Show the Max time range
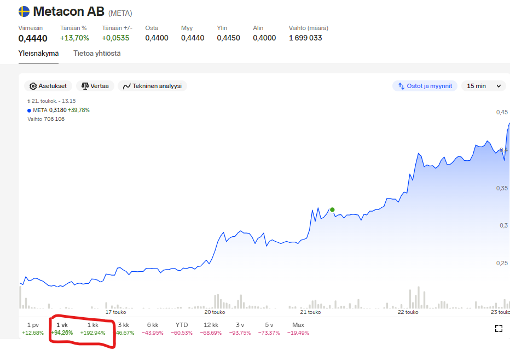Screen dimensions: 510x350 point(298,329)
